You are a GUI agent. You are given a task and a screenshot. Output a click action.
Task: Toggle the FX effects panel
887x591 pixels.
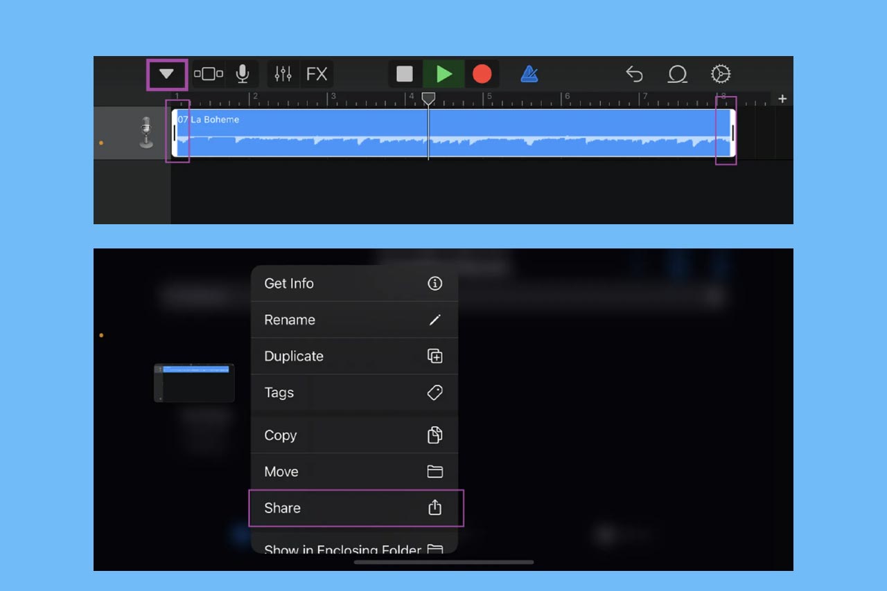(x=317, y=74)
